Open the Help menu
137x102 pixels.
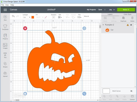coord(12,5)
